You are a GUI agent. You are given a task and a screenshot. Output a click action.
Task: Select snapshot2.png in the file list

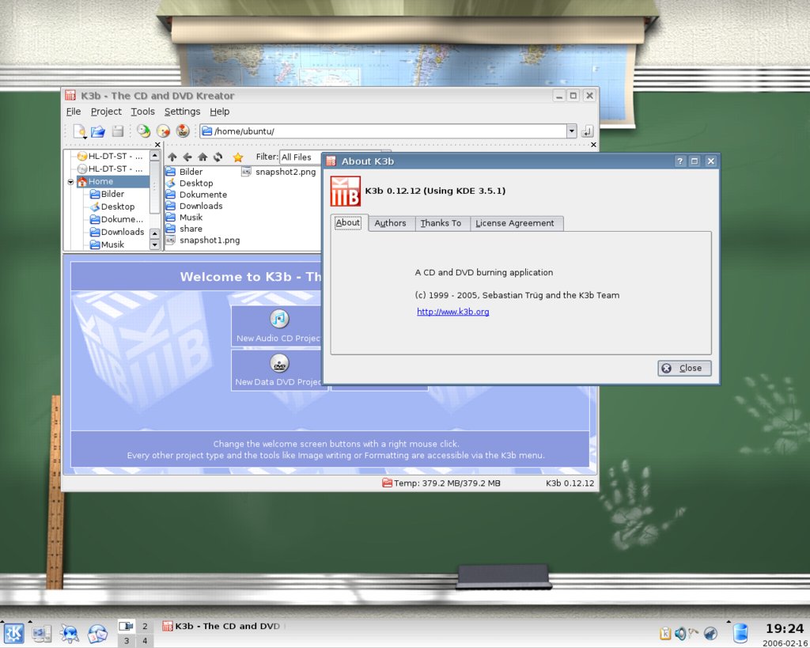pyautogui.click(x=279, y=172)
